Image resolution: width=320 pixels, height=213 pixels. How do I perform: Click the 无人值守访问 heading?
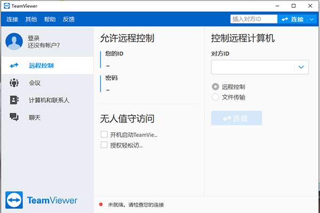[127, 119]
